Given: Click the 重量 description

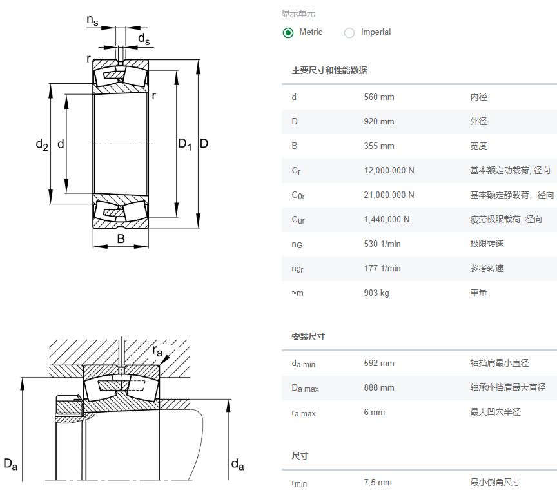Looking at the screenshot, I should pyautogui.click(x=478, y=293).
